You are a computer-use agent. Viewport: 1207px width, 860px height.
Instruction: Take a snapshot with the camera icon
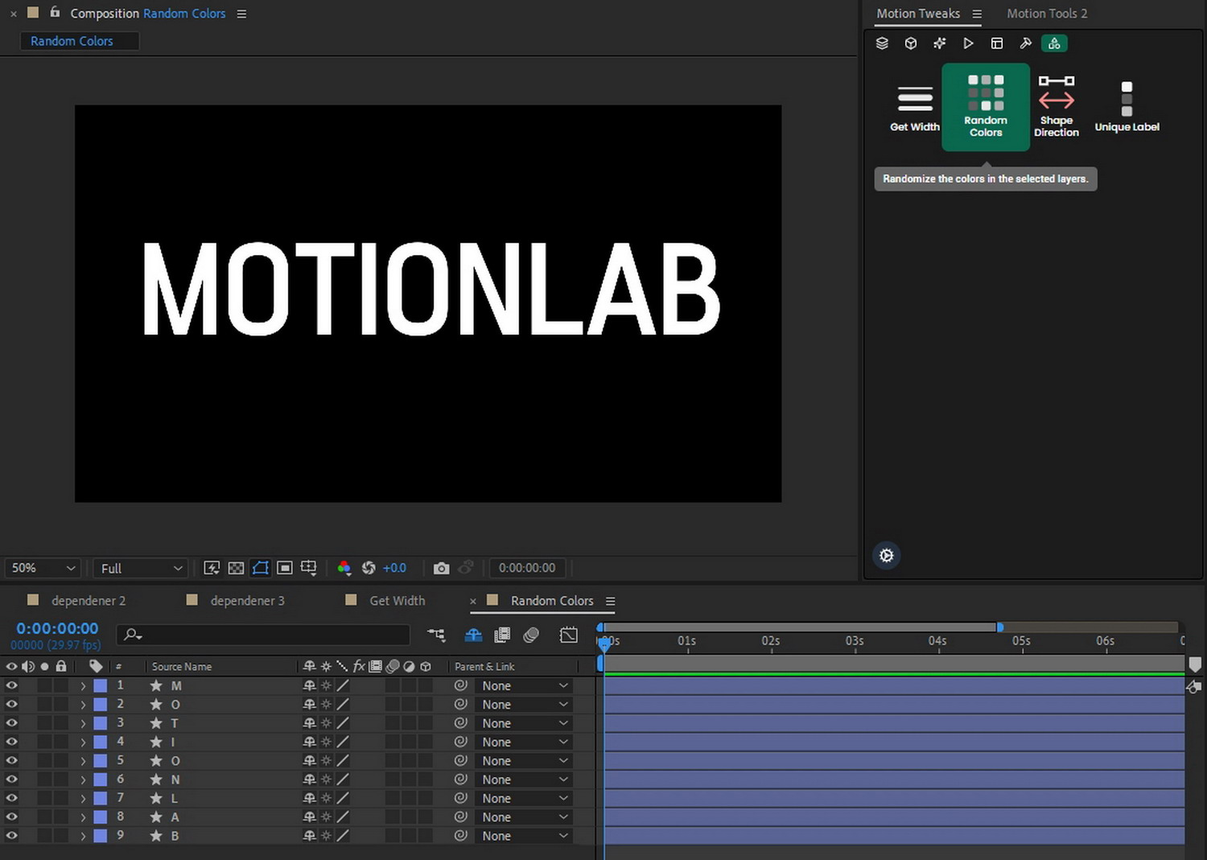(x=441, y=568)
